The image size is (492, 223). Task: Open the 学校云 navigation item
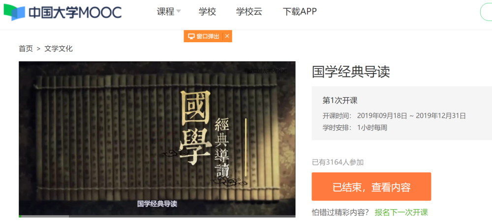click(x=249, y=12)
